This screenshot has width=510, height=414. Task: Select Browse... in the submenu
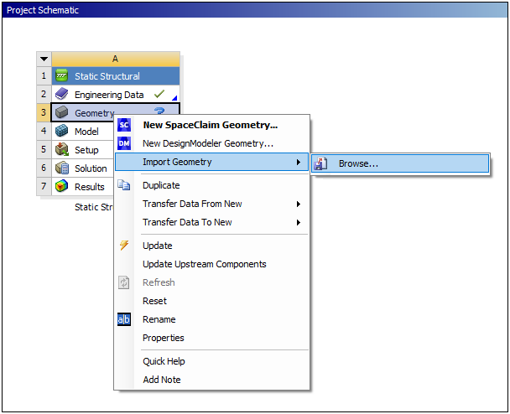[400, 163]
